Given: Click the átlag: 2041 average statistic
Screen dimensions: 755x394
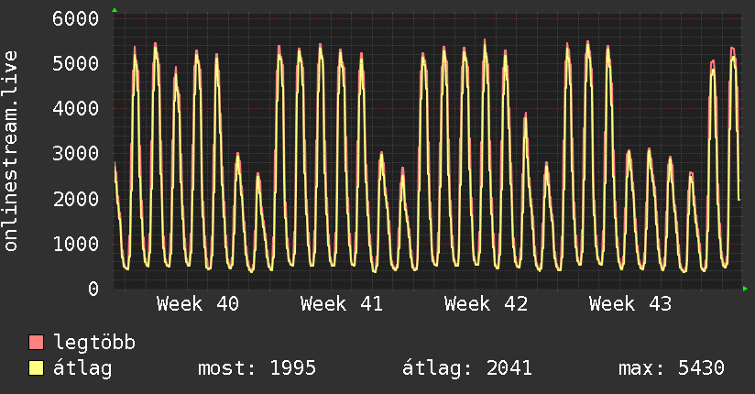Looking at the screenshot, I should click(467, 368).
